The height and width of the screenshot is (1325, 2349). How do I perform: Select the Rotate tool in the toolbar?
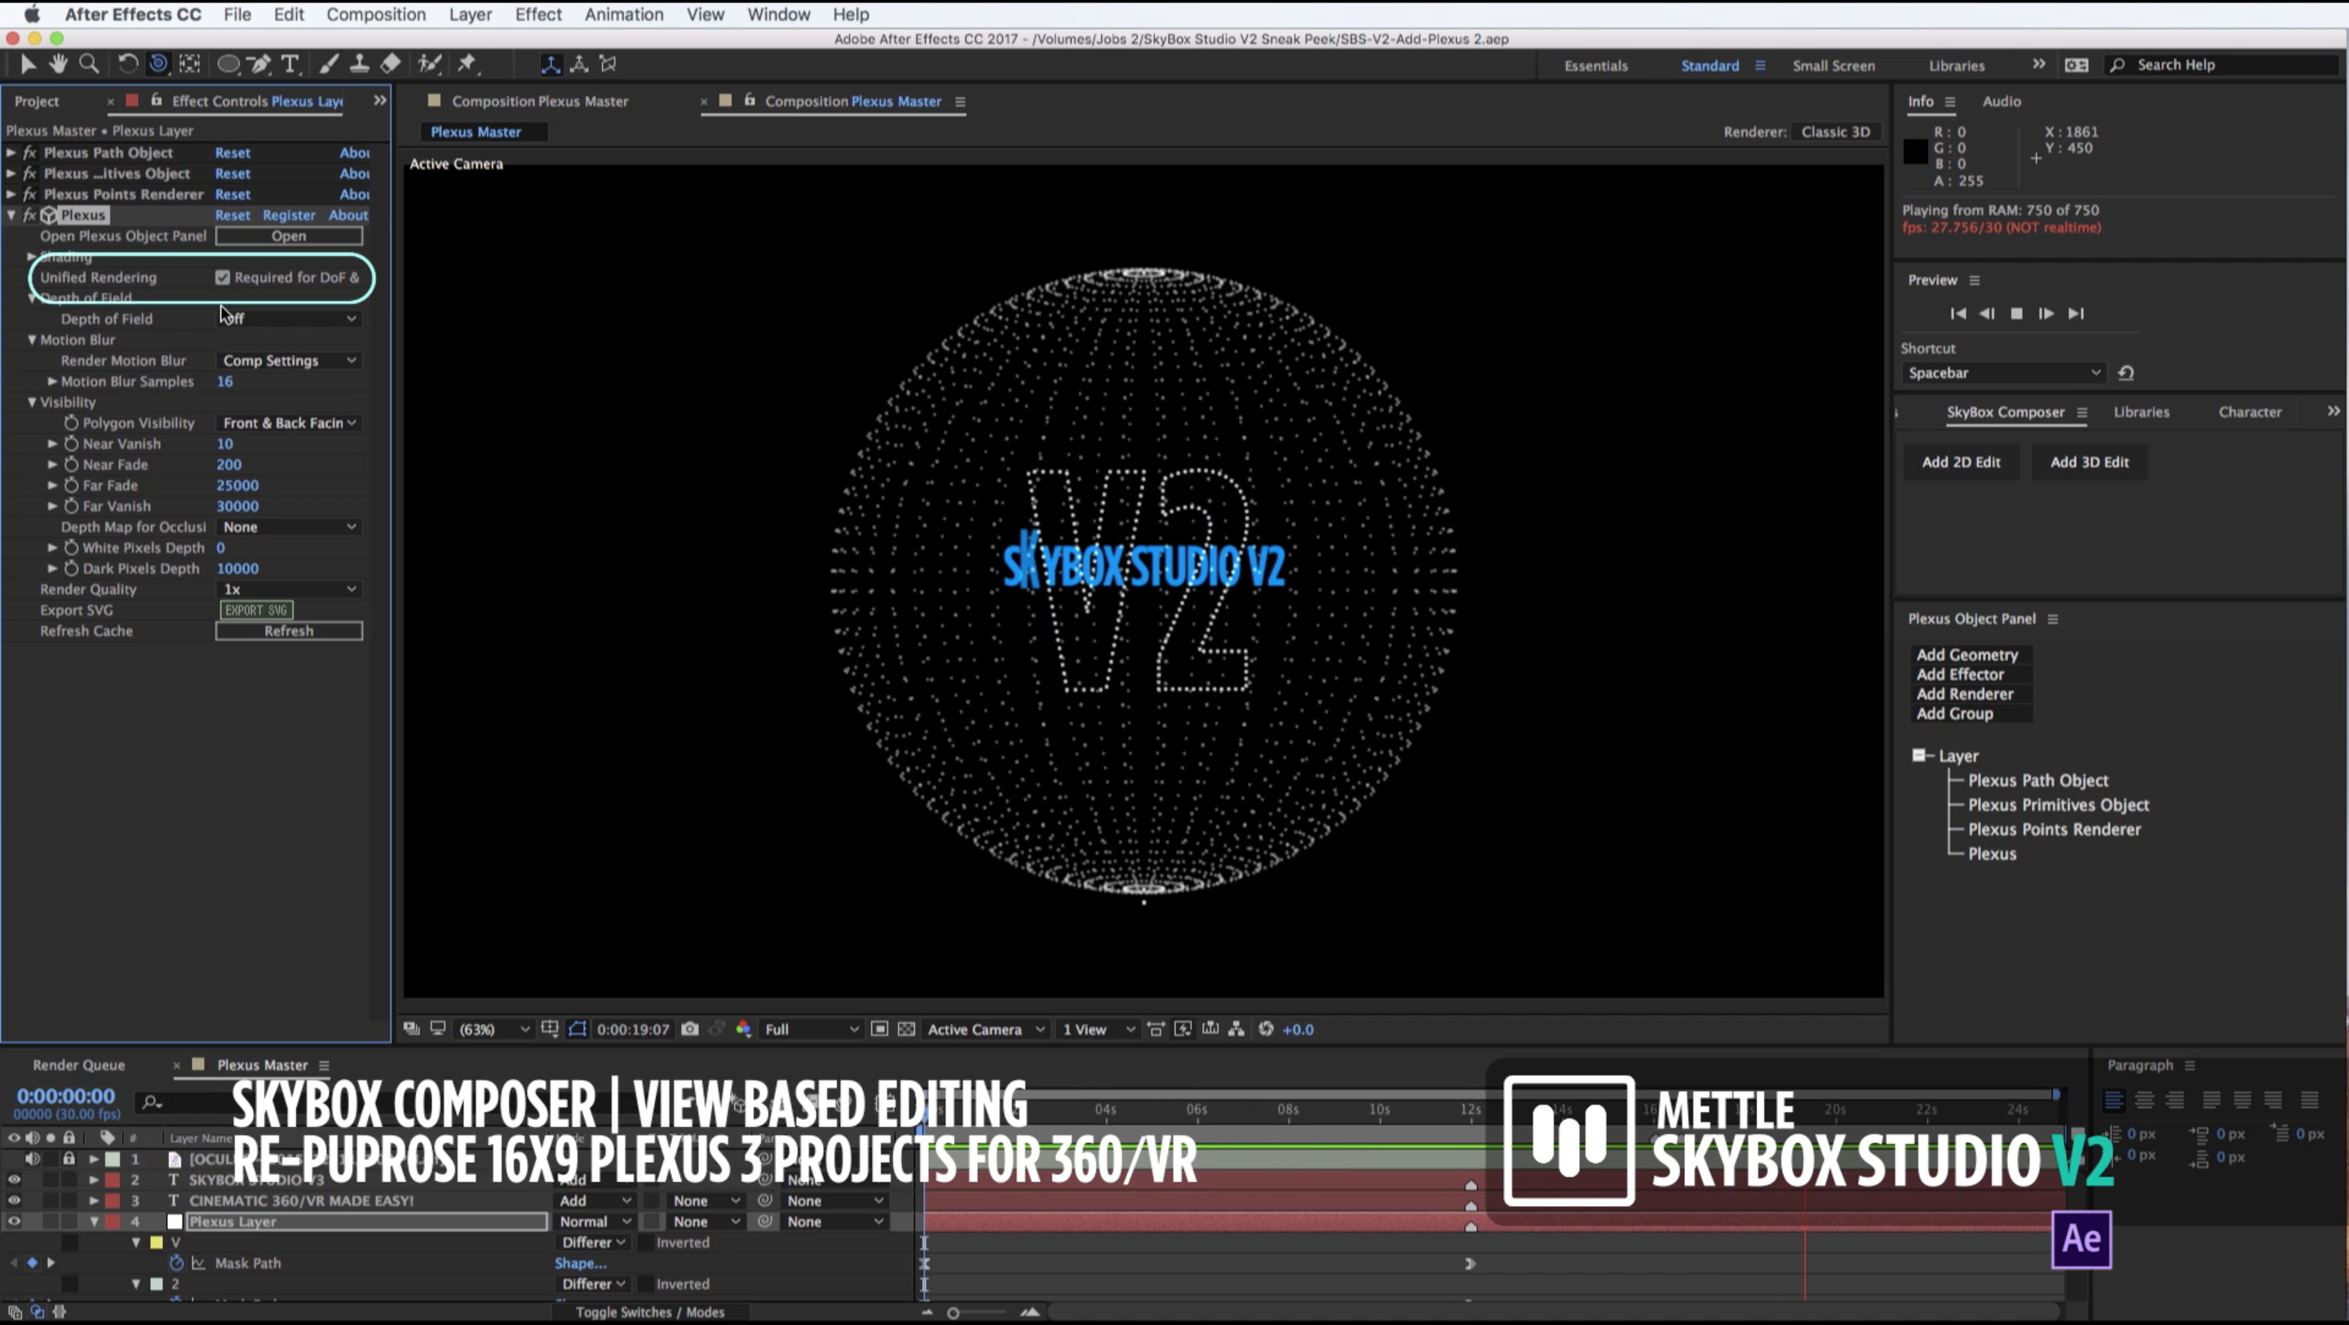pyautogui.click(x=129, y=64)
